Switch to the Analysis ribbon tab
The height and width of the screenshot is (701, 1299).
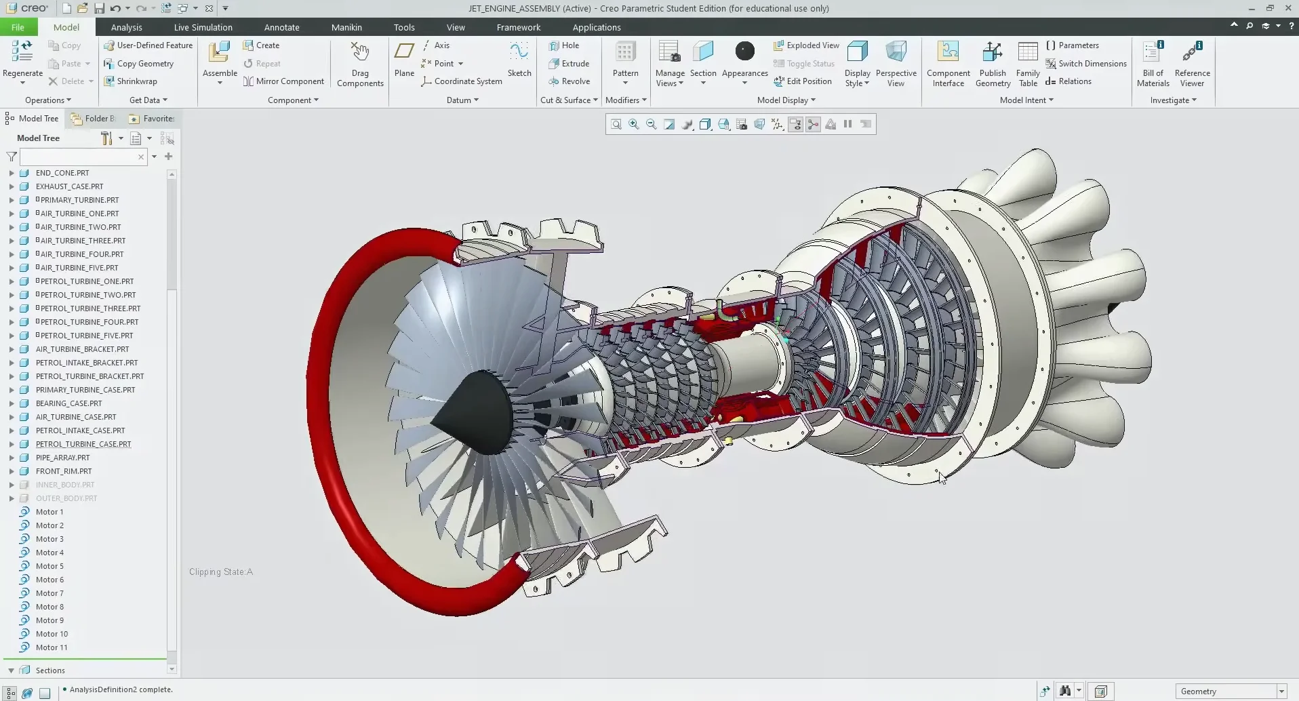[126, 27]
